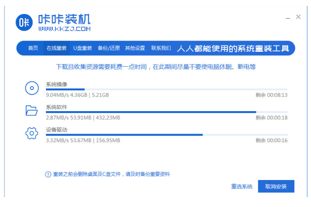Click the 设备驱动 progress bar
This screenshot has width=311, height=207.
point(167,135)
